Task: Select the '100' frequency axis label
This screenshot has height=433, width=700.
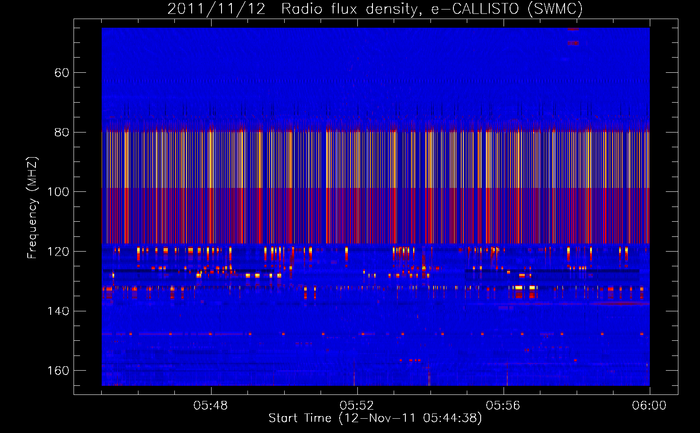Action: pyautogui.click(x=58, y=192)
